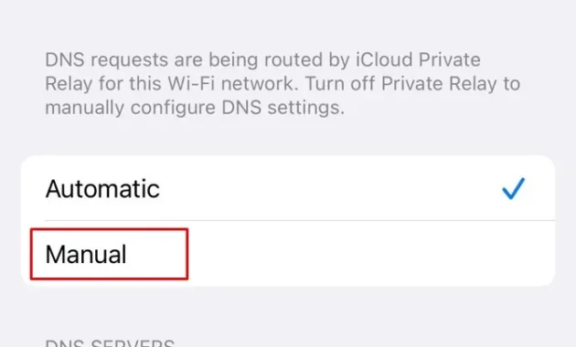Image resolution: width=576 pixels, height=347 pixels.
Task: Click the gray background above the notice text
Action: click(288, 22)
